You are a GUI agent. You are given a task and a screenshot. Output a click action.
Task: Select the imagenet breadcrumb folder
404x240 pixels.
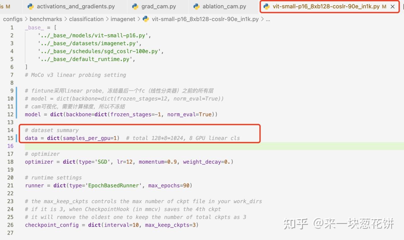tap(123, 19)
